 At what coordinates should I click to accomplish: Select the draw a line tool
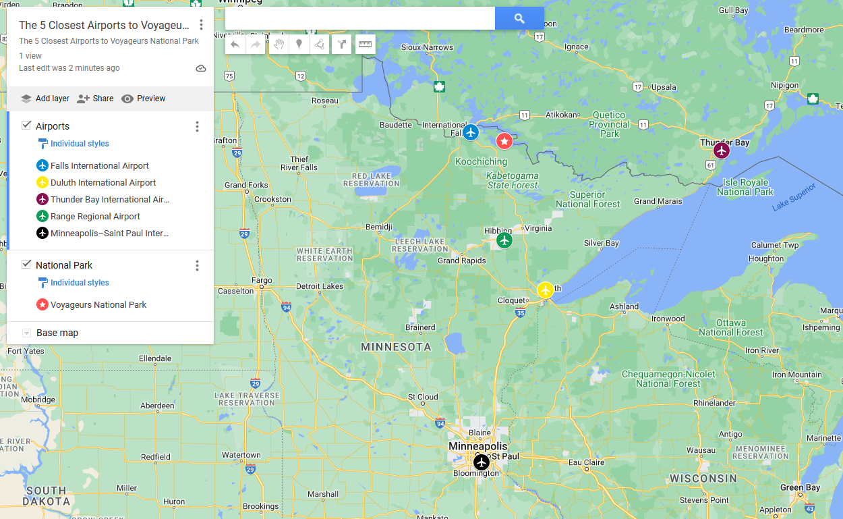[320, 45]
